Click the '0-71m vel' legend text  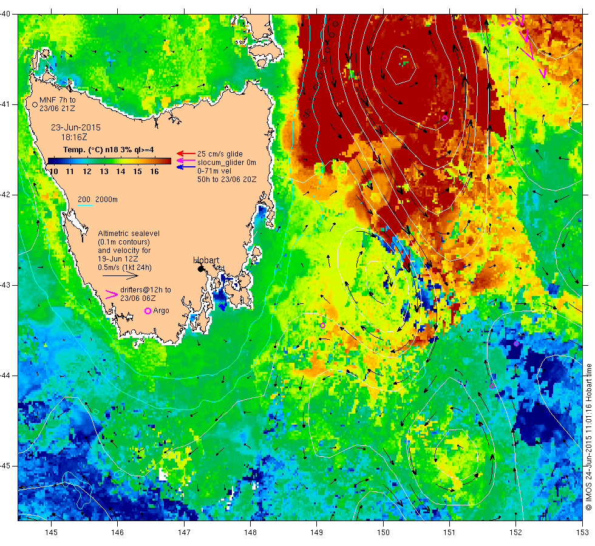tap(214, 171)
